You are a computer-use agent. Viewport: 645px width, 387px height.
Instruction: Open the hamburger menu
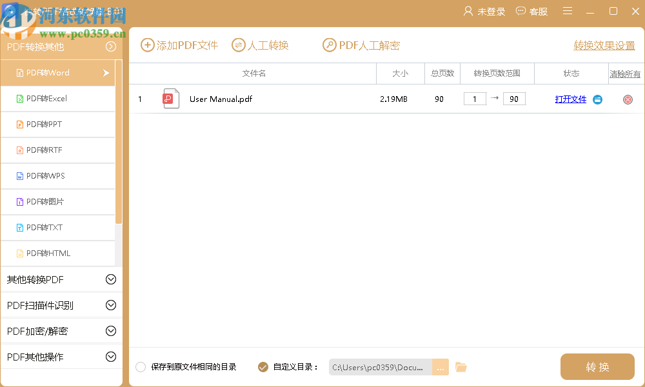567,11
